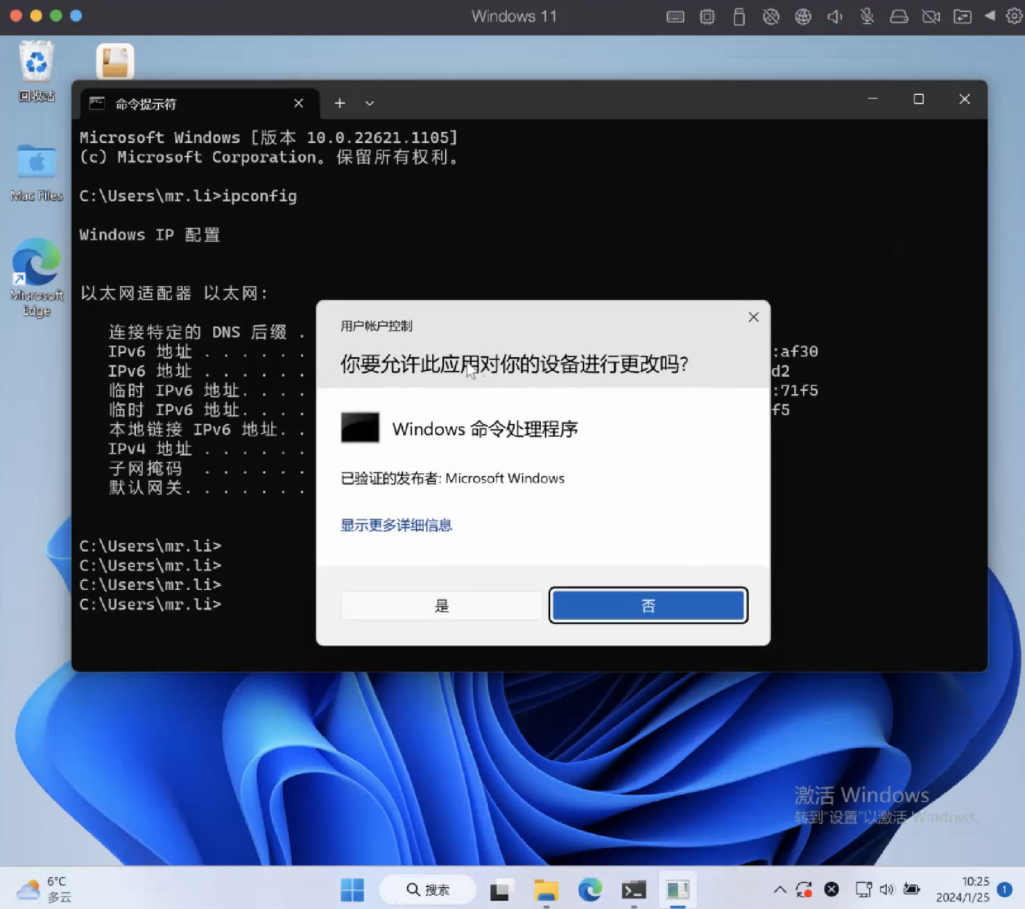1025x909 pixels.
Task: Open the Windows Start menu
Action: (352, 890)
